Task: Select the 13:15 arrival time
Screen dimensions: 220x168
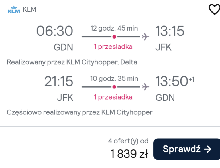Action: (x=170, y=31)
